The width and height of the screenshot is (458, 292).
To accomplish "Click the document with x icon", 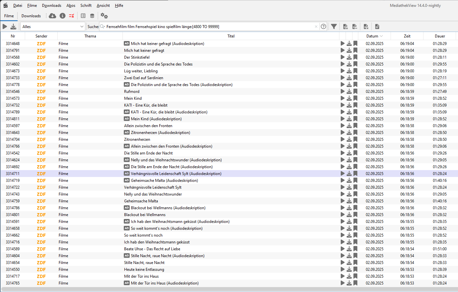I will 366,26.
